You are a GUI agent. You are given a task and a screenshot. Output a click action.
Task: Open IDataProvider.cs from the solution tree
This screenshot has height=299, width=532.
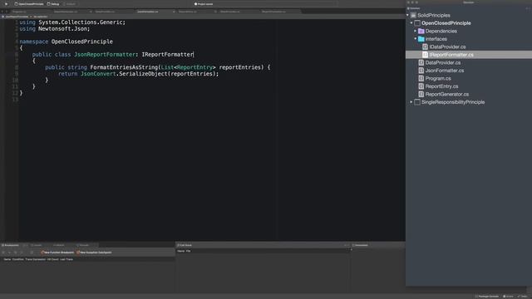[447, 47]
